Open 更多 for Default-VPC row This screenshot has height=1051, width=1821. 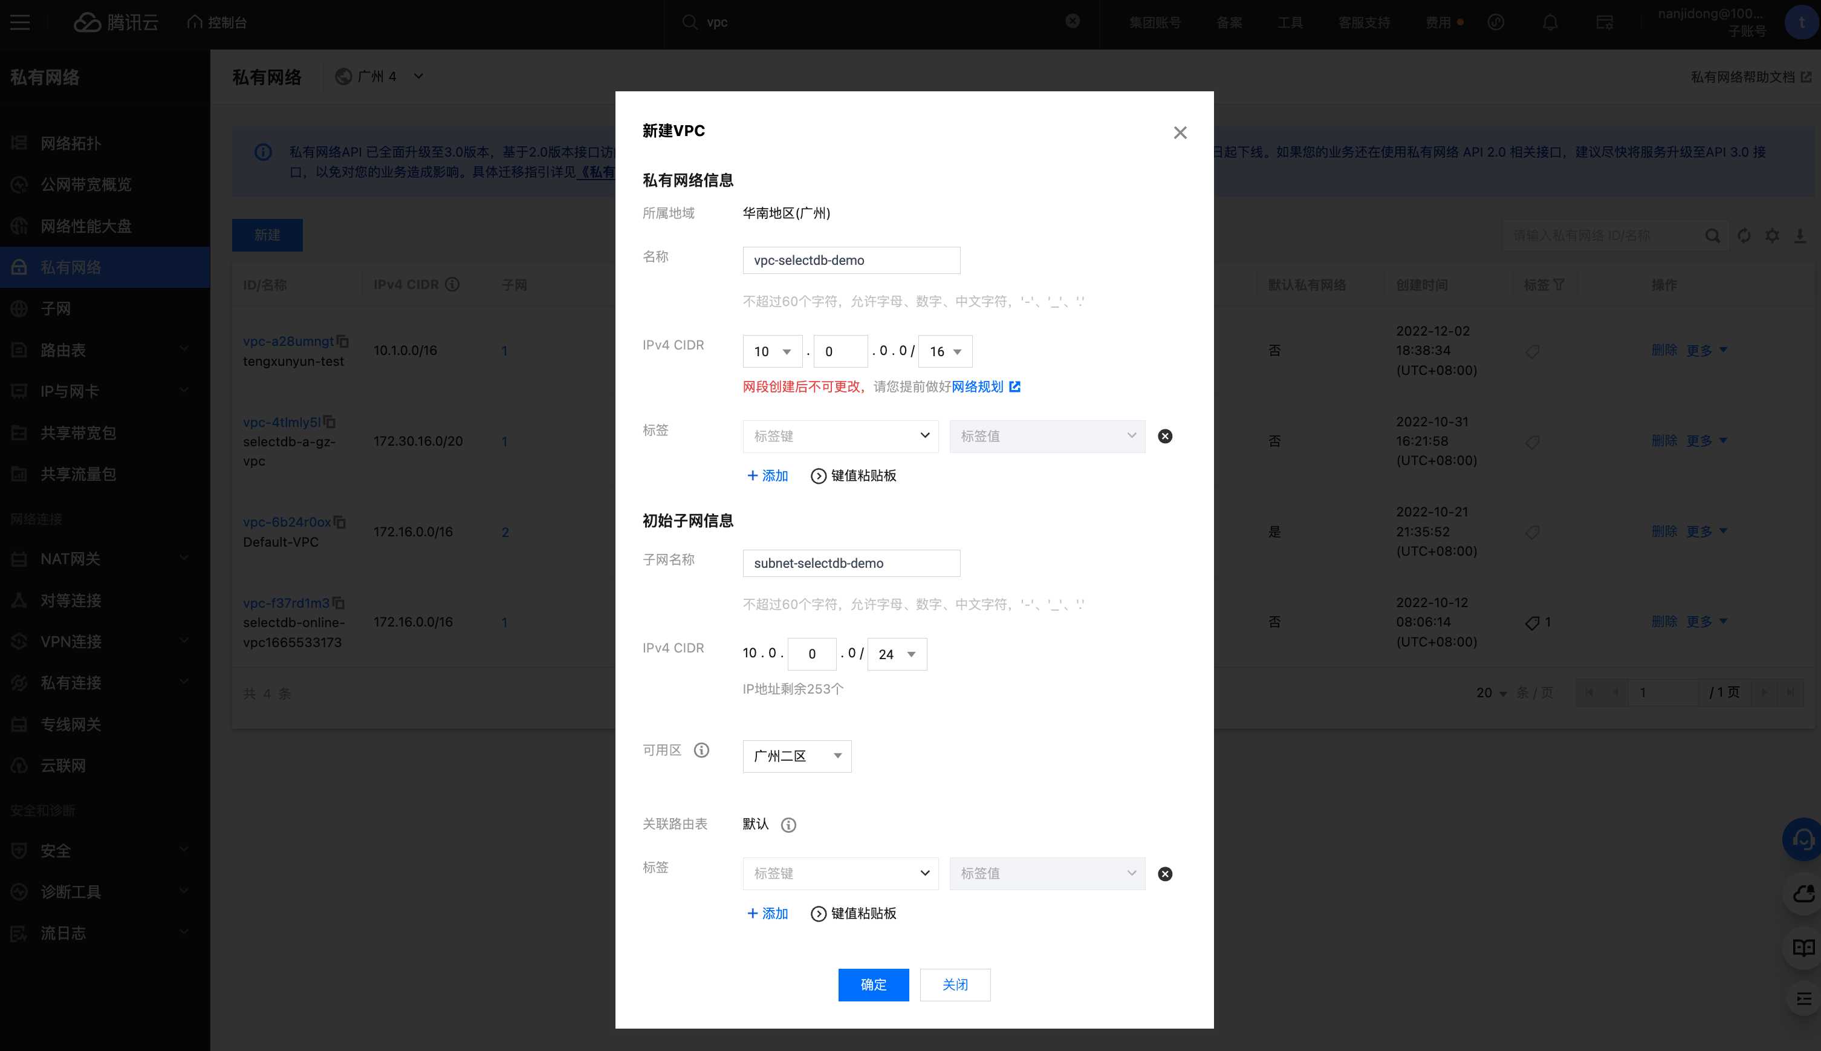(1706, 532)
